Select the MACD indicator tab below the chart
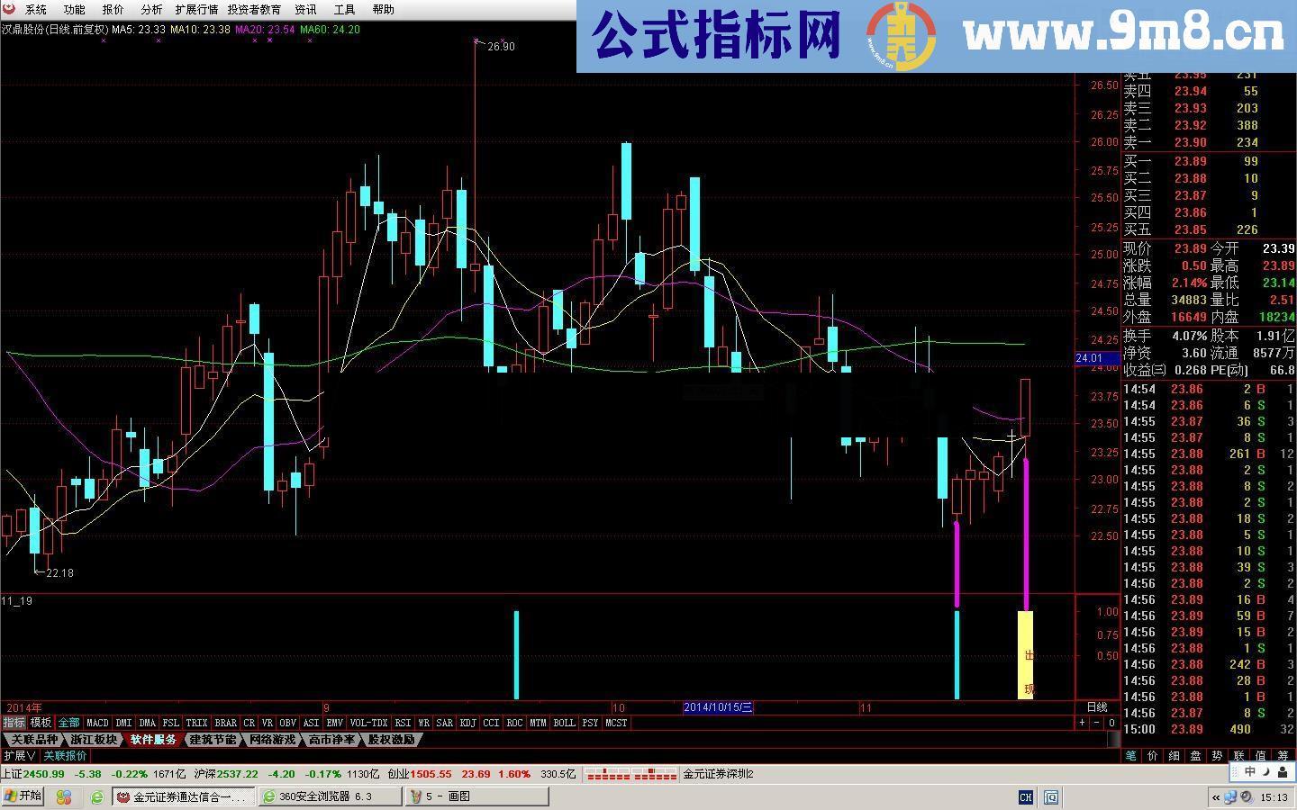1297x810 pixels. click(97, 723)
